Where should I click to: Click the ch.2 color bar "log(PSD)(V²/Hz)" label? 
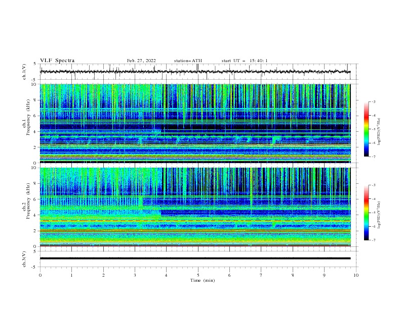point(379,215)
